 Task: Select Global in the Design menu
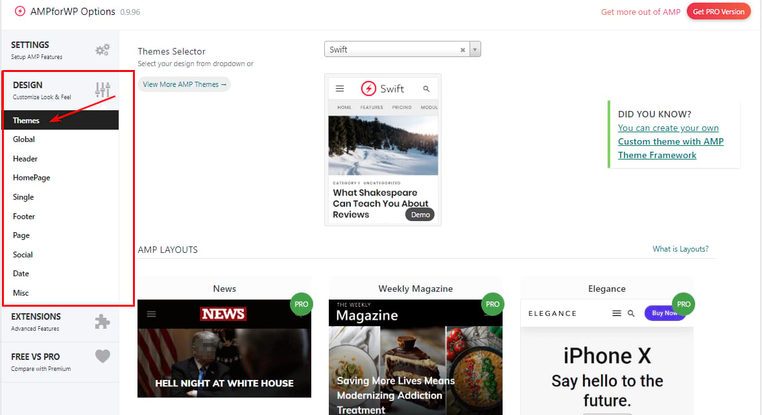point(61,139)
